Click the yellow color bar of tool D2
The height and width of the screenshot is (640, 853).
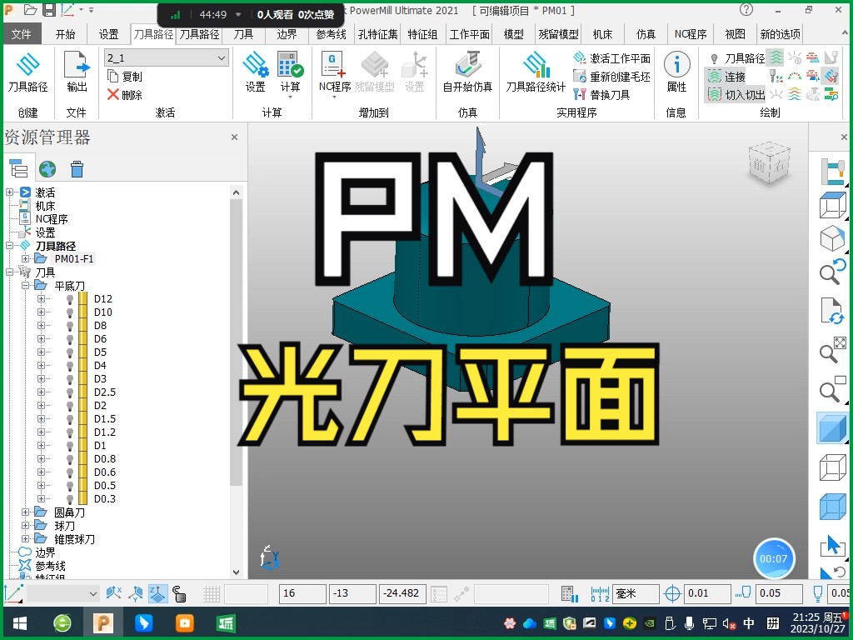(82, 406)
